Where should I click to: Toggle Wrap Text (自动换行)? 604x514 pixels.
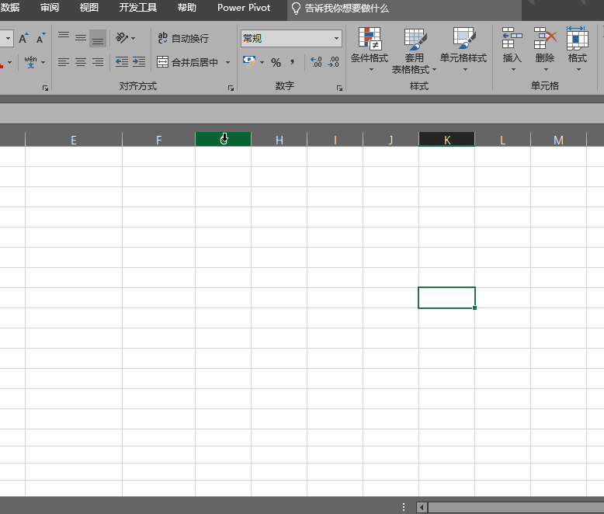click(x=183, y=38)
